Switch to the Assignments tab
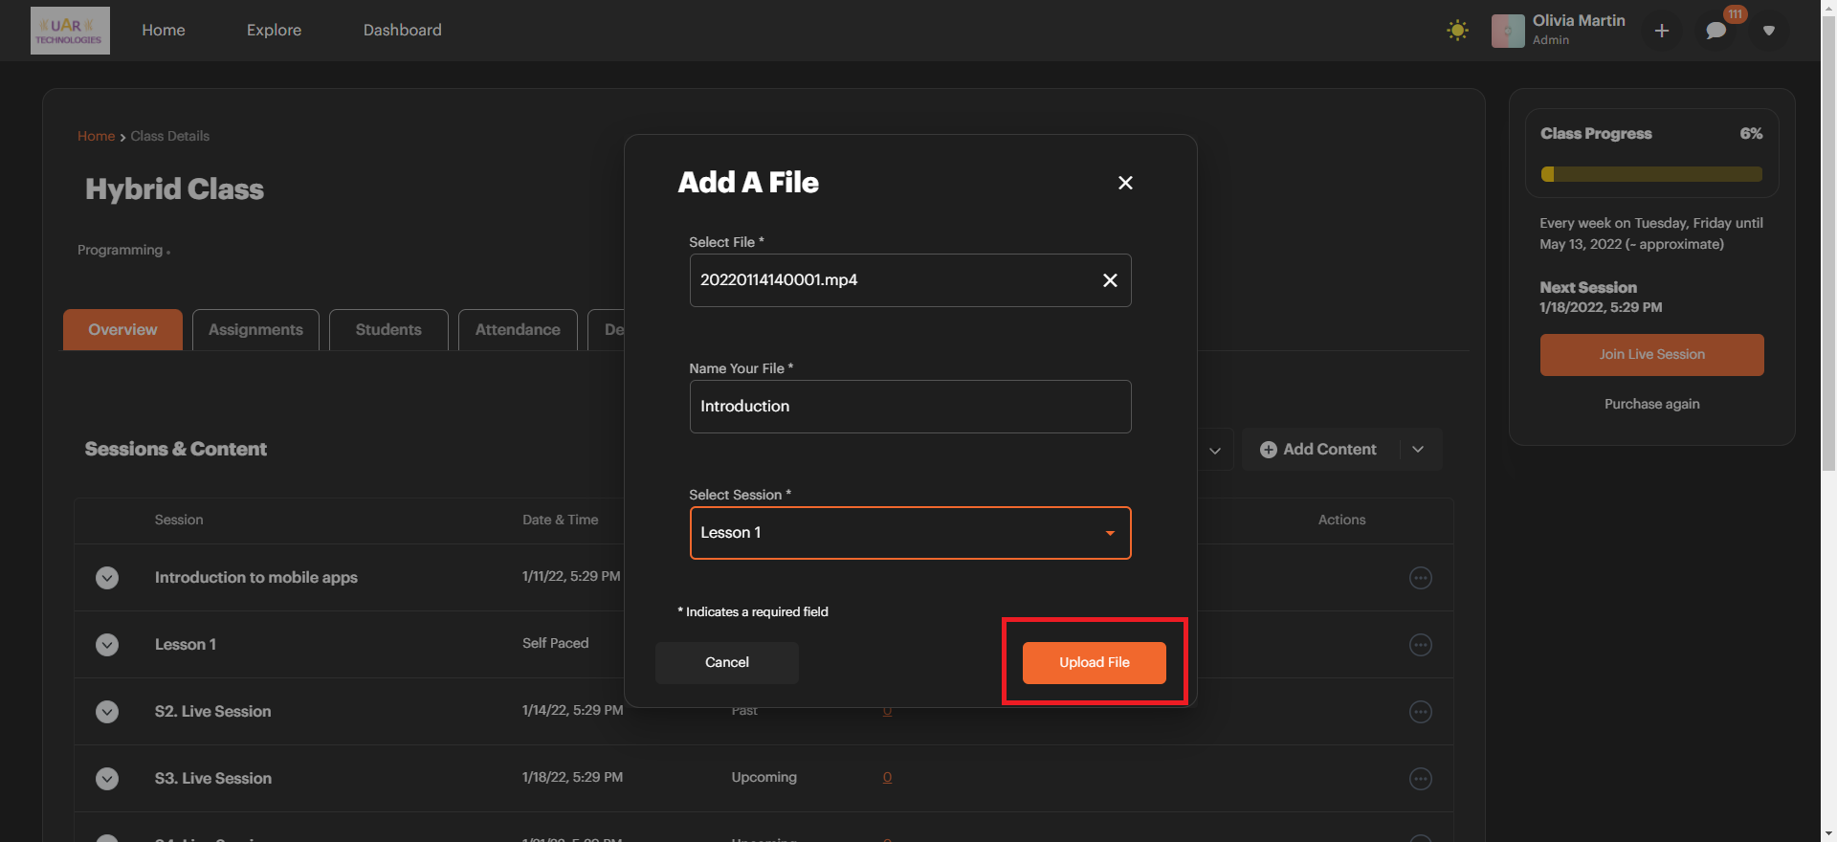The height and width of the screenshot is (842, 1837). click(x=255, y=330)
